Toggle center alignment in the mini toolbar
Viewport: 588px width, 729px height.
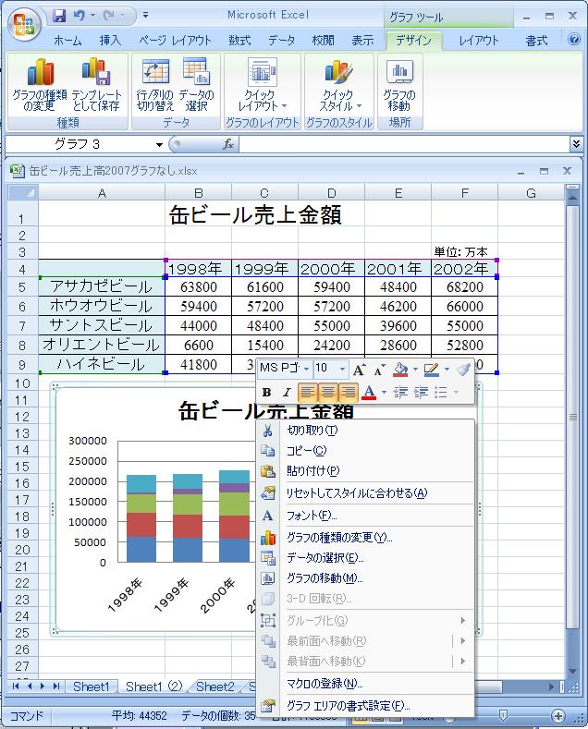[x=327, y=393]
